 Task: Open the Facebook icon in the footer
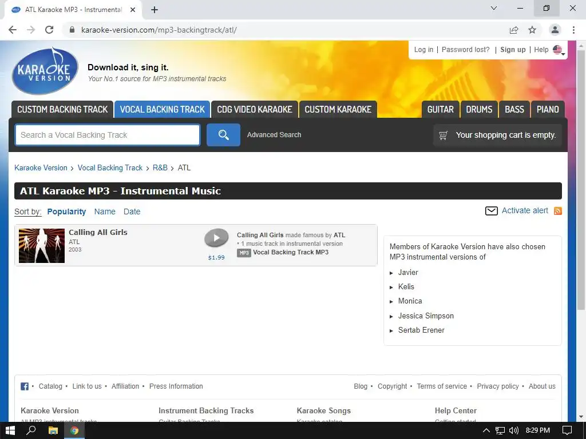pyautogui.click(x=24, y=386)
